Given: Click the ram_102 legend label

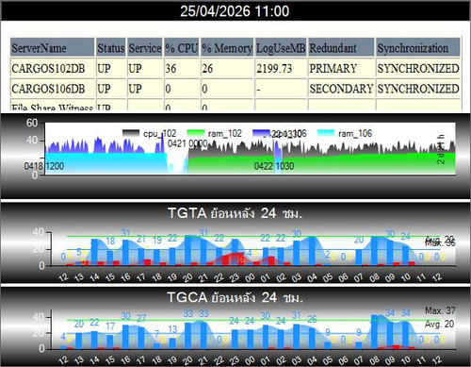Looking at the screenshot, I should [225, 133].
